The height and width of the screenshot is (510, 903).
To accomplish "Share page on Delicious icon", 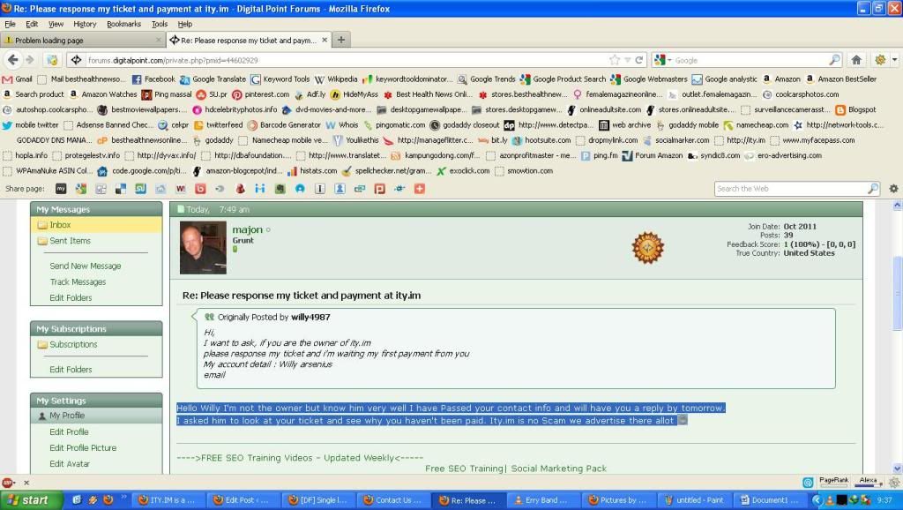I will (120, 189).
